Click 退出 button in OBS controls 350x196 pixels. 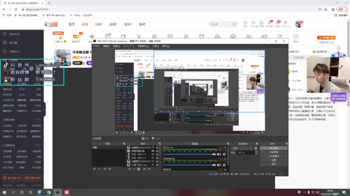tap(274, 164)
